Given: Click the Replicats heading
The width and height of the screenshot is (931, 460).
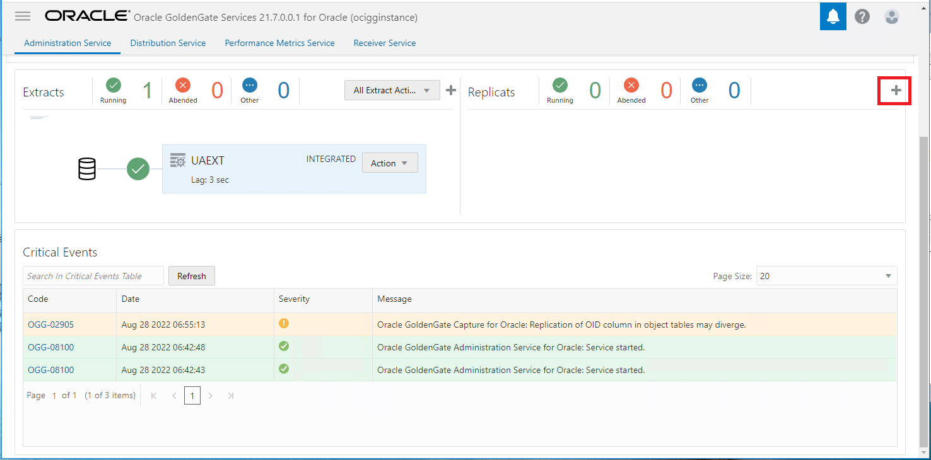Looking at the screenshot, I should coord(491,92).
